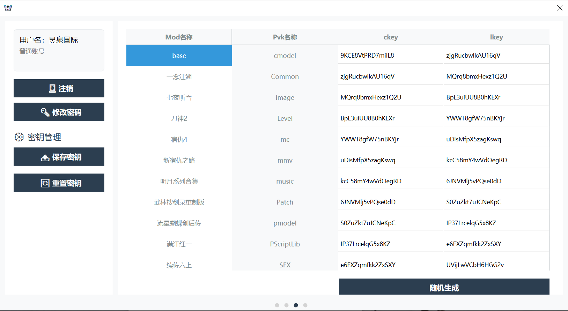This screenshot has width=568, height=311.
Task: Go to the second page indicator dot
Action: [286, 305]
